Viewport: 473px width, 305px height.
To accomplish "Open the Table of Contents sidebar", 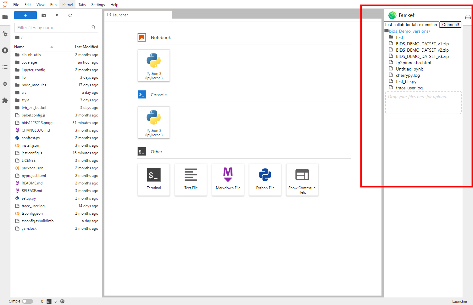I will [5, 67].
